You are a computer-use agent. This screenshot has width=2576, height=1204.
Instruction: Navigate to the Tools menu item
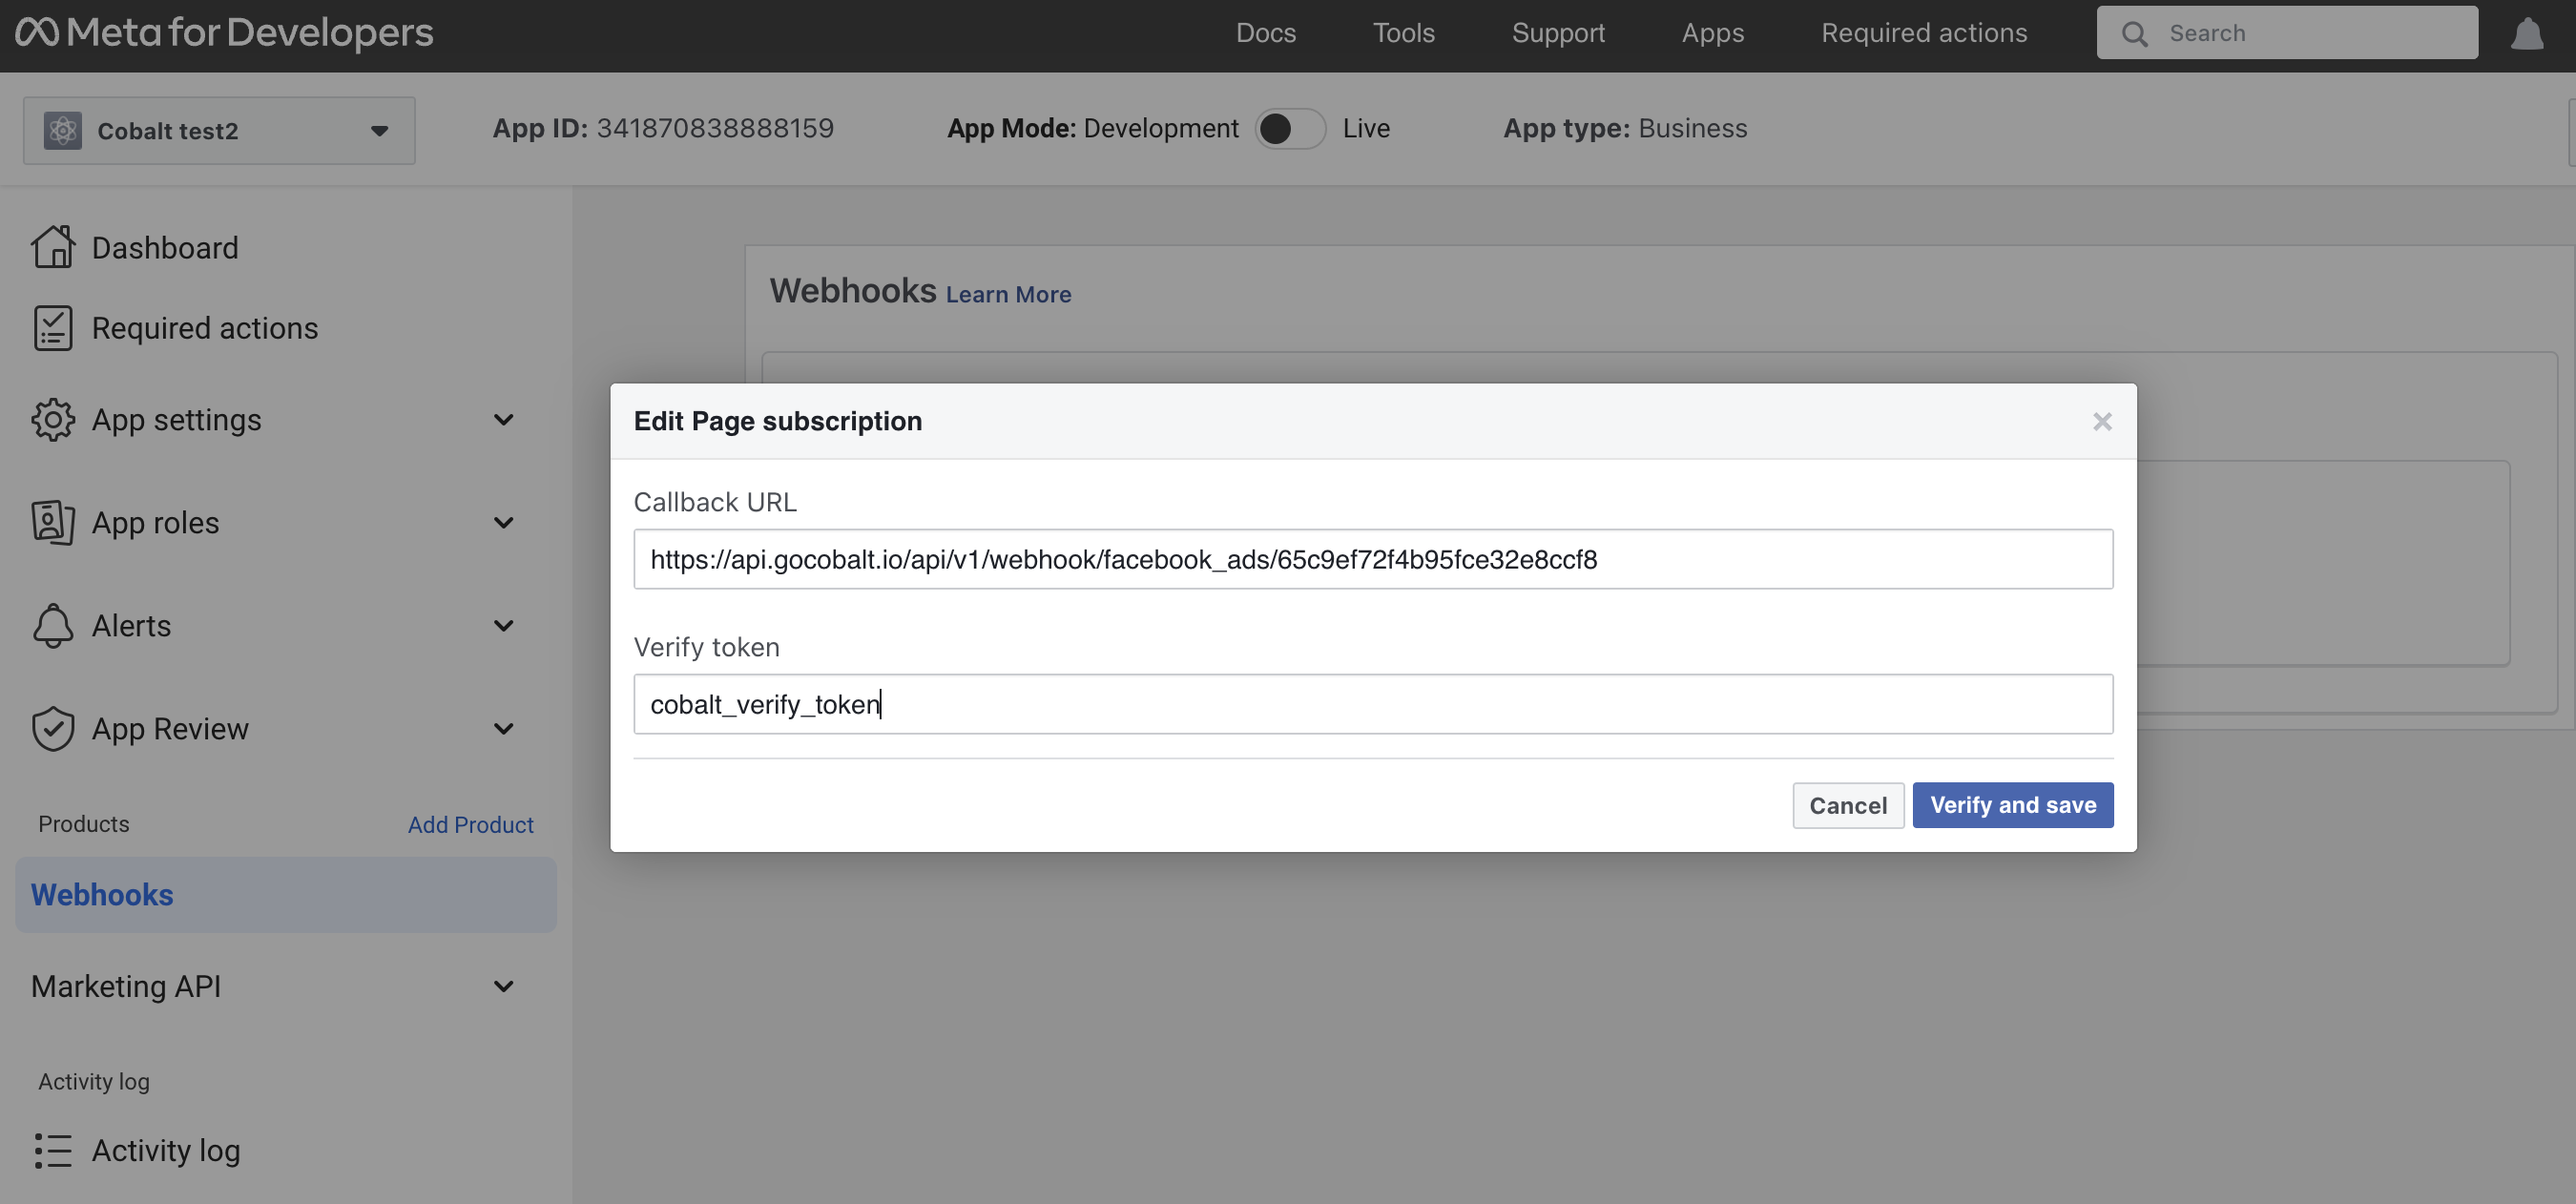1404,32
